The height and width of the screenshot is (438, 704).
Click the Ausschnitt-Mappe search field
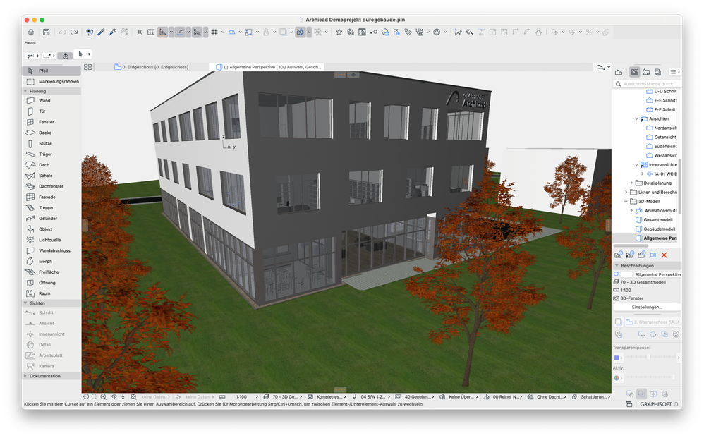(x=647, y=84)
